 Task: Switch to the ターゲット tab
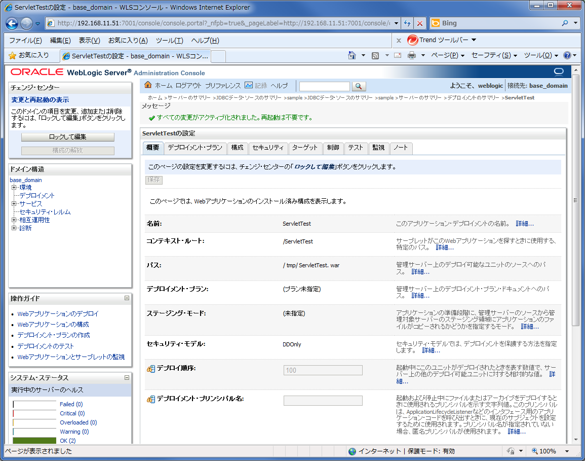tap(305, 148)
